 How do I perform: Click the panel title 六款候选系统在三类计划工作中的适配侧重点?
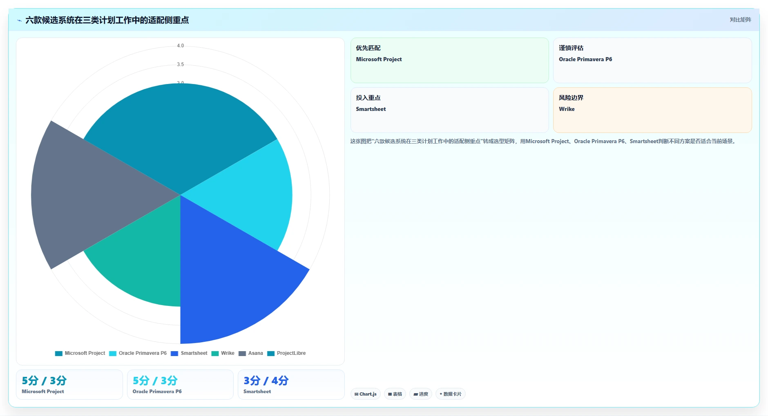click(x=107, y=20)
